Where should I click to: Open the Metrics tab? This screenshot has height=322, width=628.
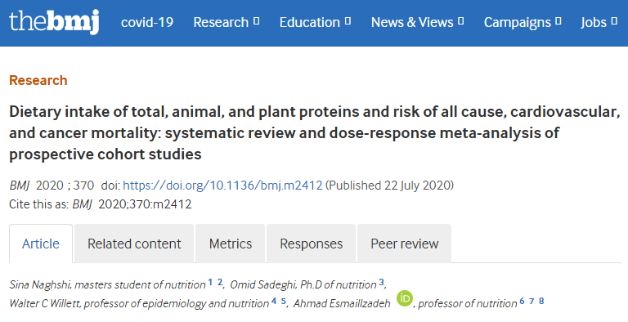tap(231, 244)
